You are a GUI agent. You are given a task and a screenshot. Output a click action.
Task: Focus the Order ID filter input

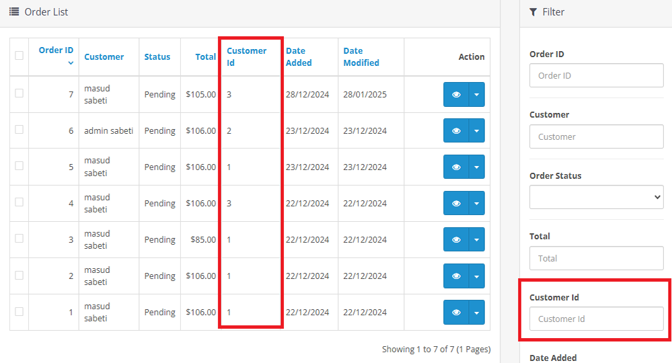tap(596, 75)
